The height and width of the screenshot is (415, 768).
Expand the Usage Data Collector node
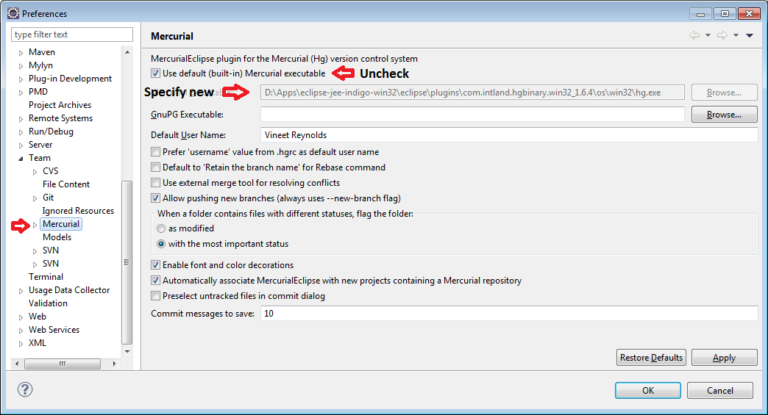click(21, 290)
